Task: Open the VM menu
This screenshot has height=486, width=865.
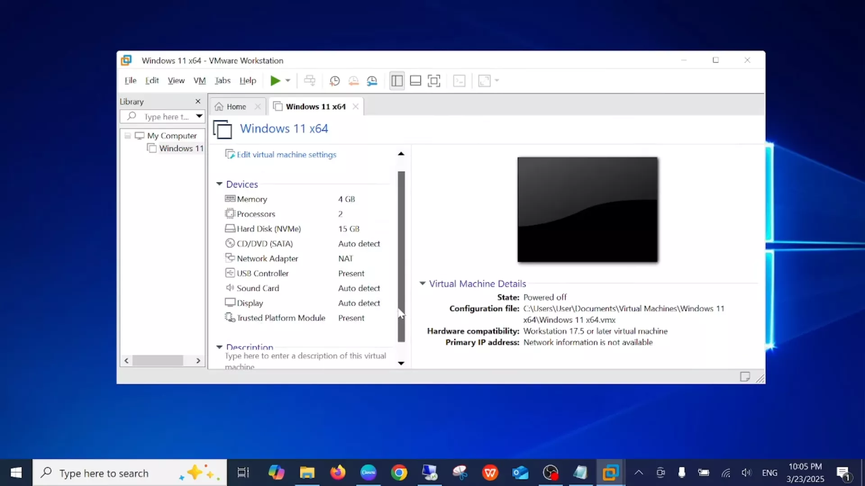Action: 199,81
